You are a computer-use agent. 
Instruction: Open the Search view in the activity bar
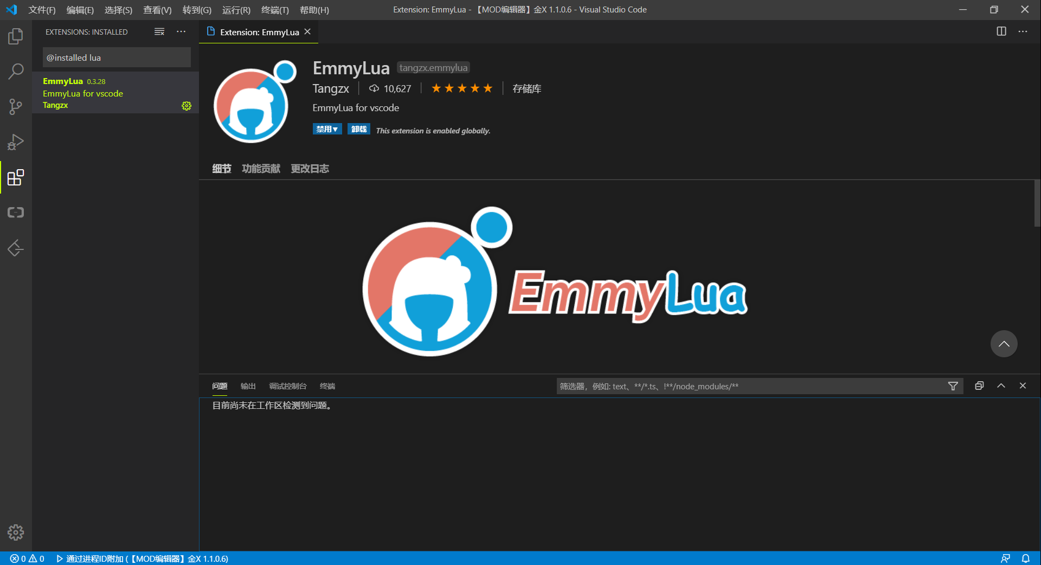pos(16,71)
